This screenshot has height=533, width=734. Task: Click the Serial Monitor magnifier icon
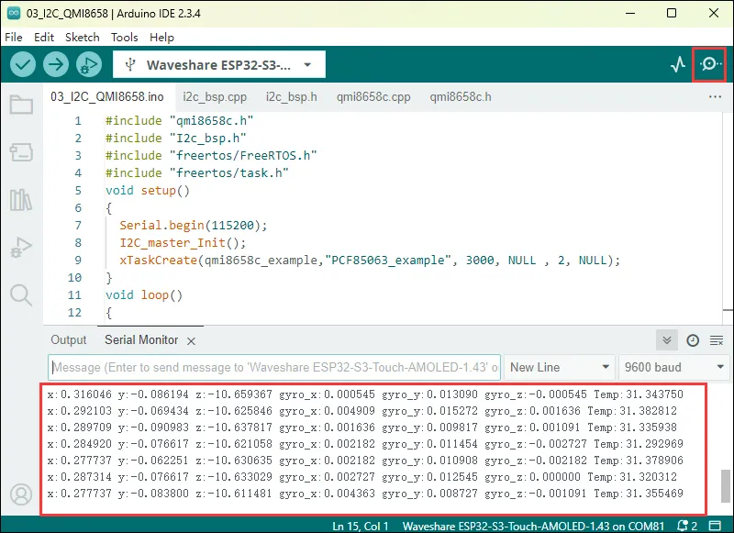709,64
